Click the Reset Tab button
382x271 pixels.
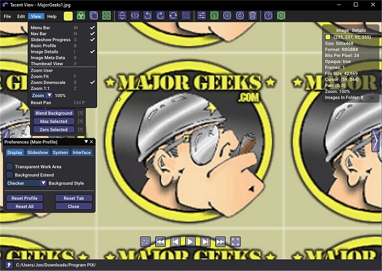point(74,198)
